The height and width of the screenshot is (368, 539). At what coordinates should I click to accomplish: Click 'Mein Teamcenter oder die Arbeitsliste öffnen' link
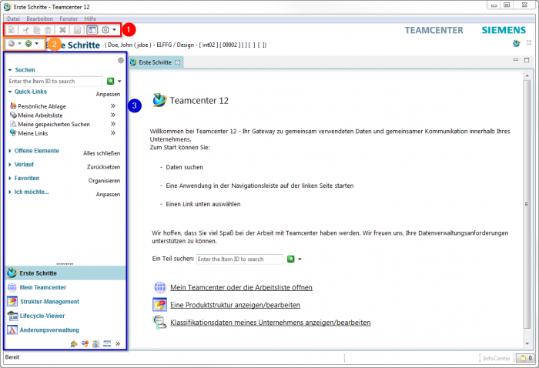click(240, 287)
